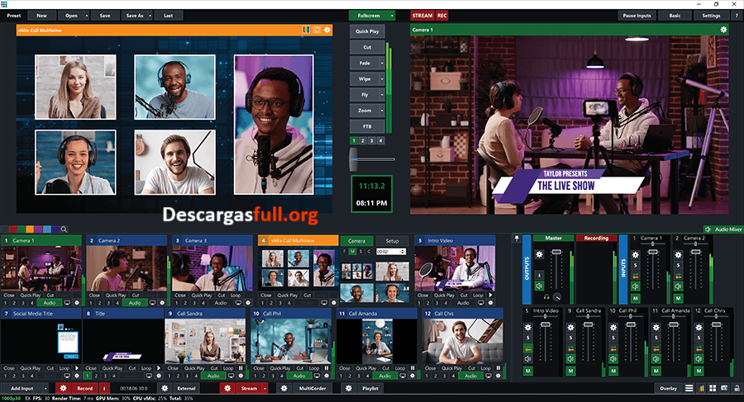Click the Quick Play transition button
Image resolution: width=744 pixels, height=402 pixels.
(367, 31)
